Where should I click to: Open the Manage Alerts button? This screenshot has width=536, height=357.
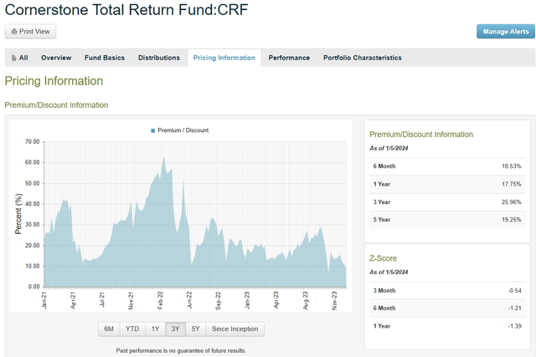click(x=506, y=32)
